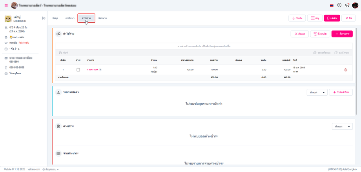361x172 pixels.
Task: Click the phone icon in sidebar
Action: point(6,68)
